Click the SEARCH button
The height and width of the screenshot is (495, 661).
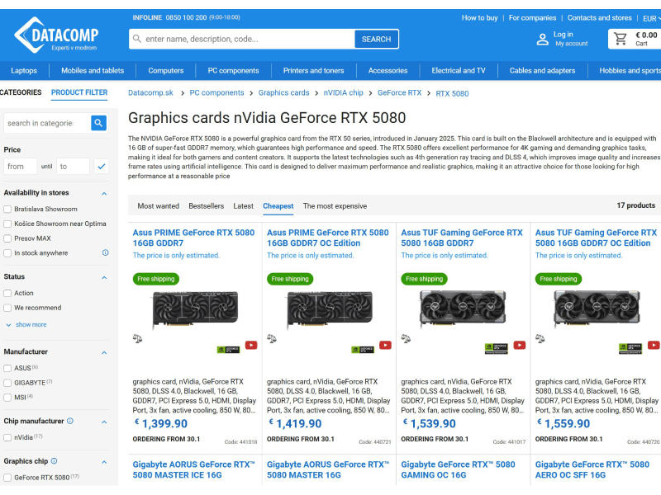pos(376,39)
